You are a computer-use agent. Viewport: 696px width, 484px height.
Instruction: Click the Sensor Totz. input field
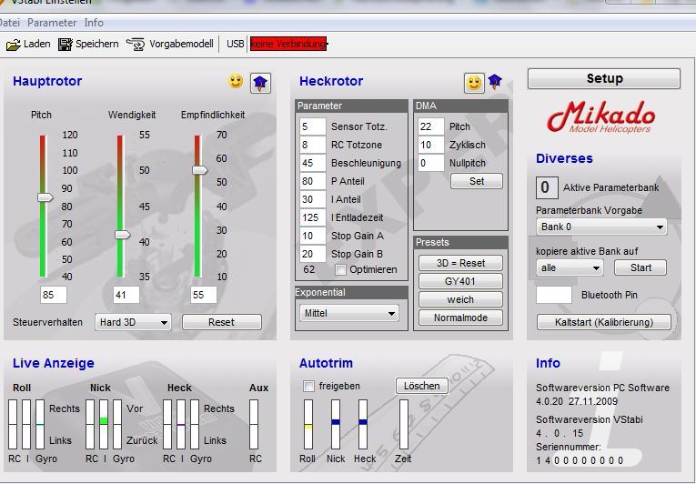(312, 126)
